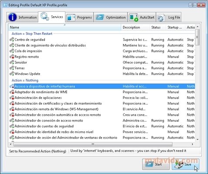
Task: Select the 'Centro de seguridad' service name
Action: coord(30,40)
